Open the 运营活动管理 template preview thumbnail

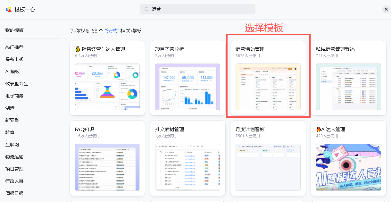coord(268,87)
